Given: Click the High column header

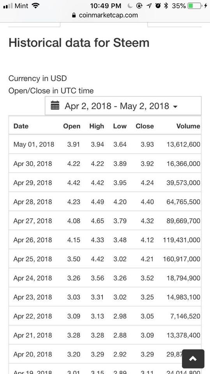Looking at the screenshot, I should click(97, 126).
